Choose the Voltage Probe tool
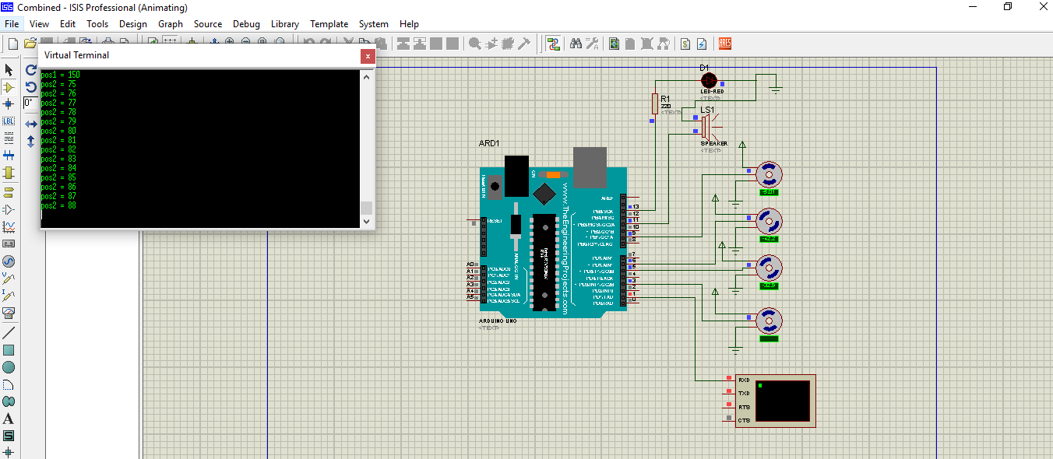This screenshot has width=1053, height=459. [x=9, y=279]
